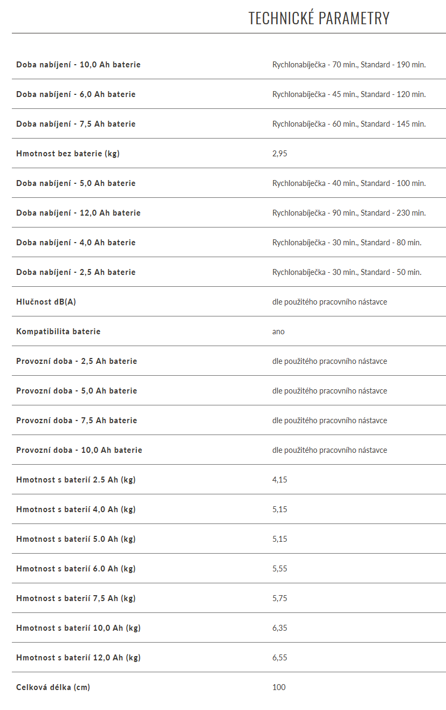Click the TECHNICKÉ PARAMETRY heading
The image size is (446, 710).
point(319,18)
